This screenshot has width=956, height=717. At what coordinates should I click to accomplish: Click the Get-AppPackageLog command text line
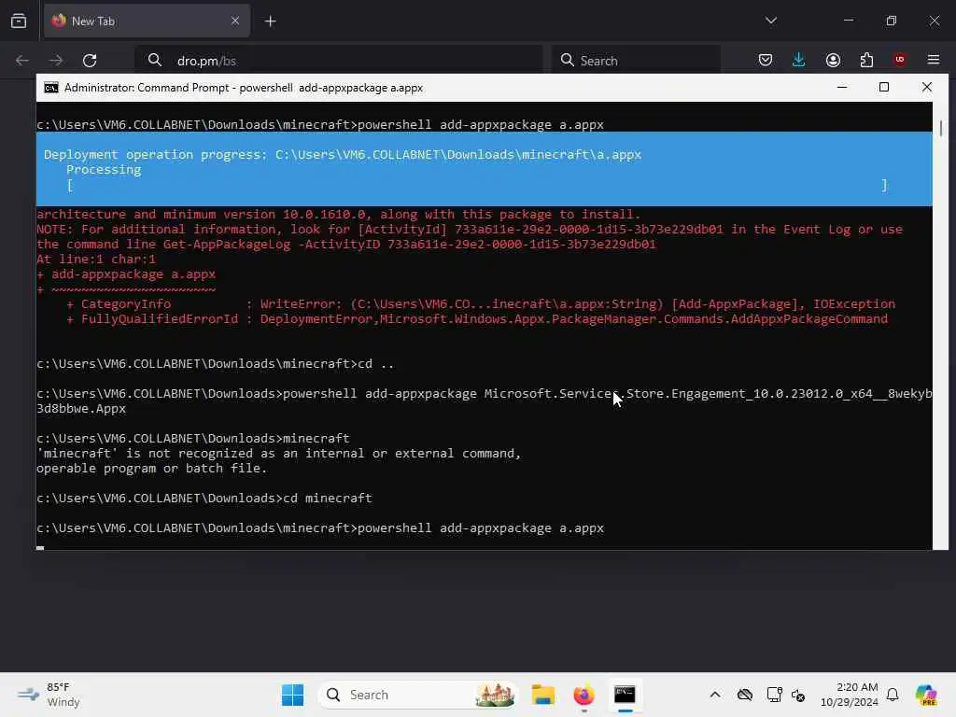pos(346,244)
